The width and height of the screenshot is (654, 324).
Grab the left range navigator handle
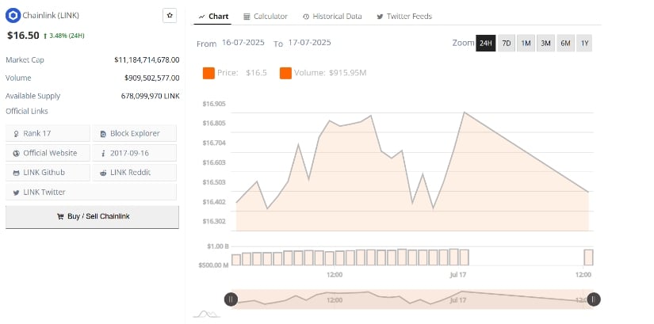(231, 299)
